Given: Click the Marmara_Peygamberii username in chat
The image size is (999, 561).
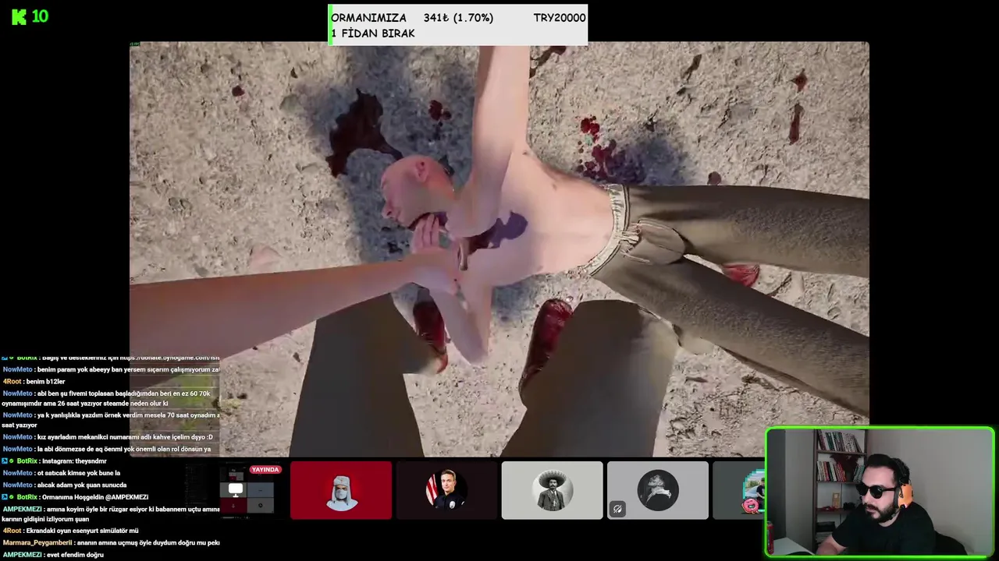Looking at the screenshot, I should coord(37,543).
